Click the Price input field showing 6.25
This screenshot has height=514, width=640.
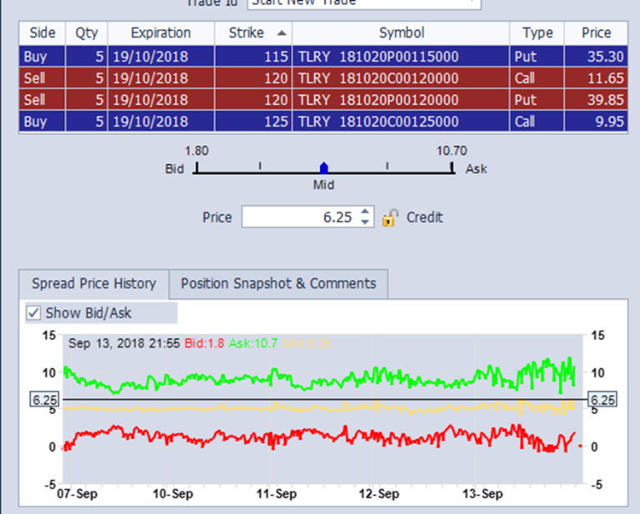point(300,217)
